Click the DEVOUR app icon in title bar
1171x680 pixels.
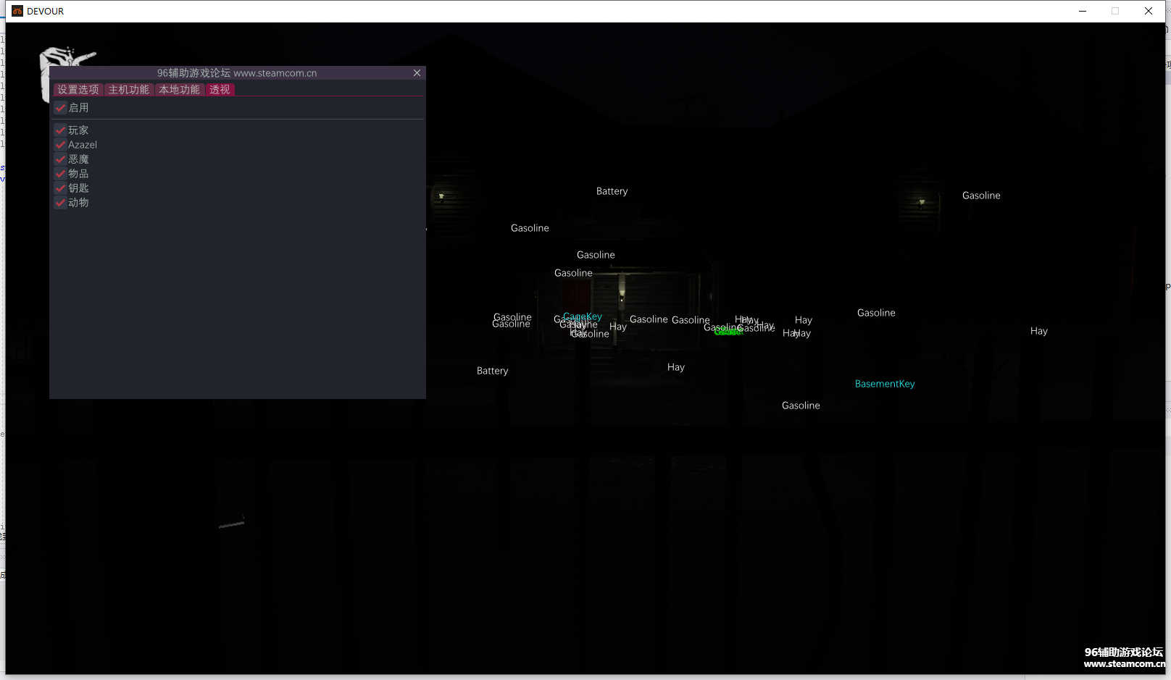17,11
